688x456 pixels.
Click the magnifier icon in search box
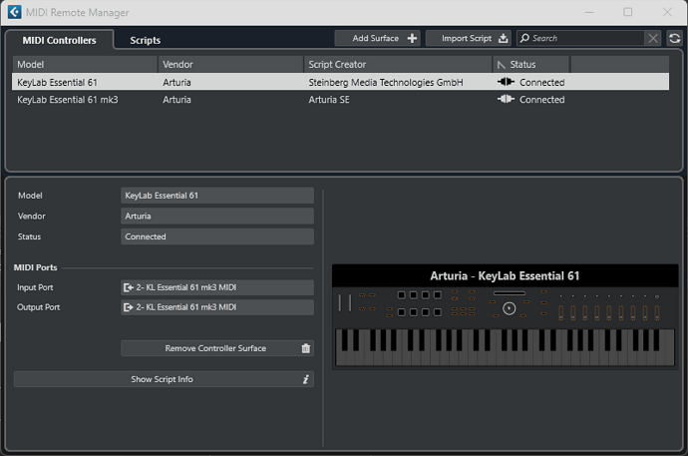pos(524,38)
